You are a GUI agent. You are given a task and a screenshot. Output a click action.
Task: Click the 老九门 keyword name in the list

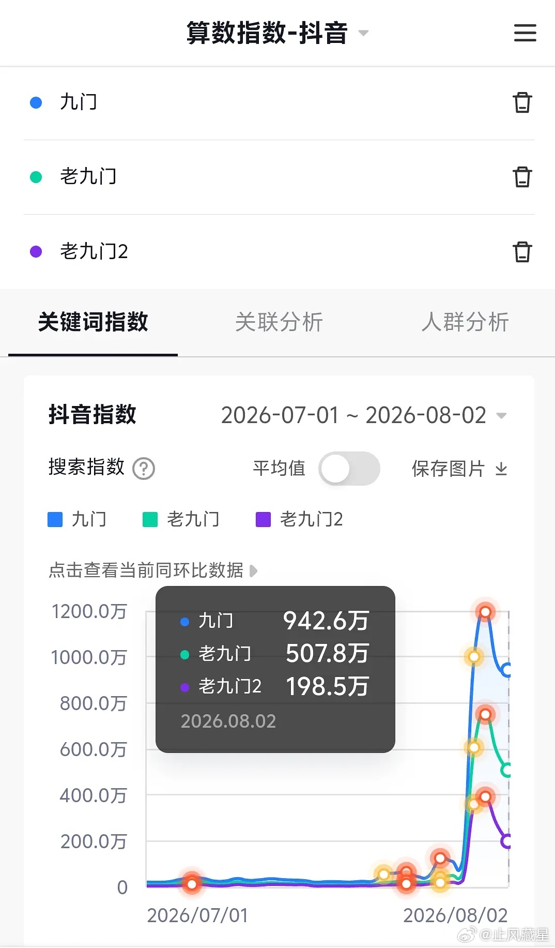(x=88, y=177)
